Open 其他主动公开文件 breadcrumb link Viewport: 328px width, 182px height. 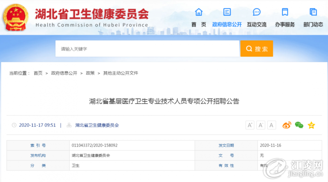point(121,73)
